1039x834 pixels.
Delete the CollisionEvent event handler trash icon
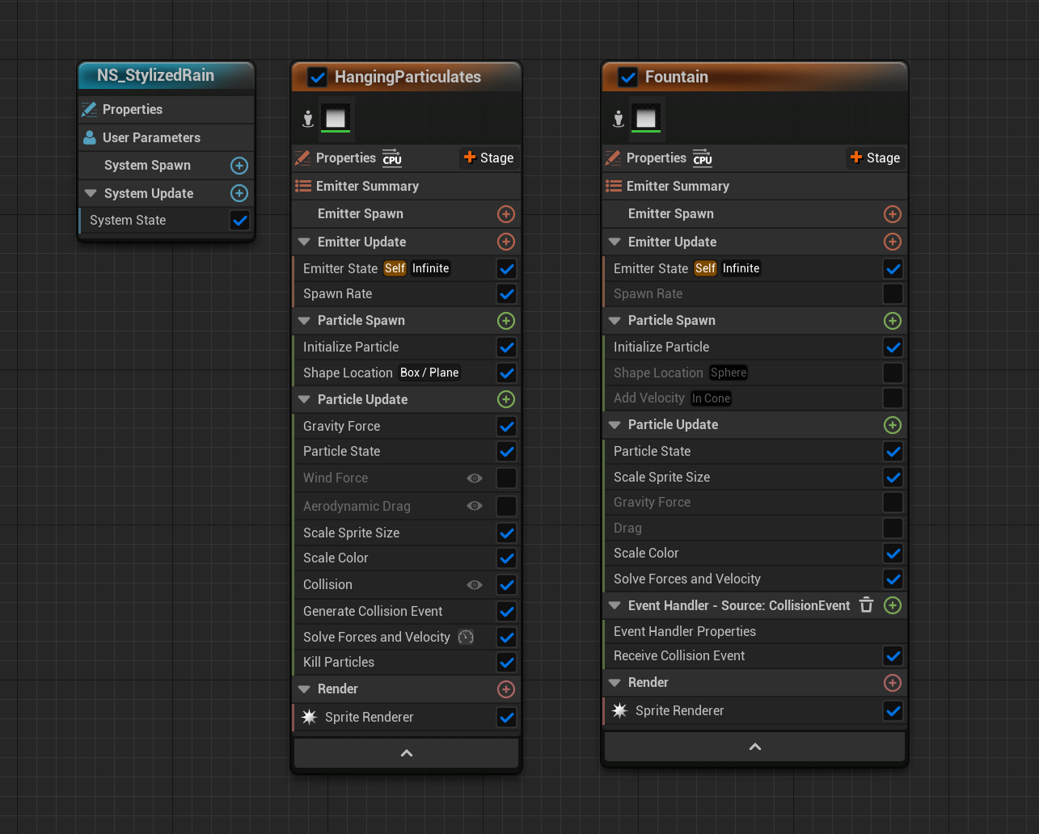tap(867, 605)
